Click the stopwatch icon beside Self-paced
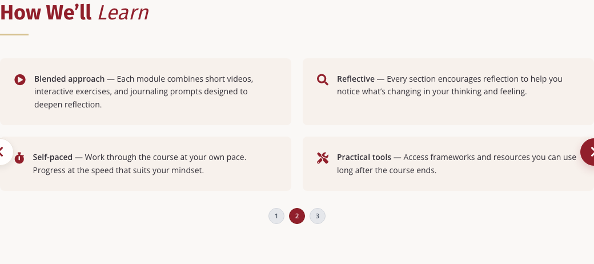 pyautogui.click(x=19, y=158)
